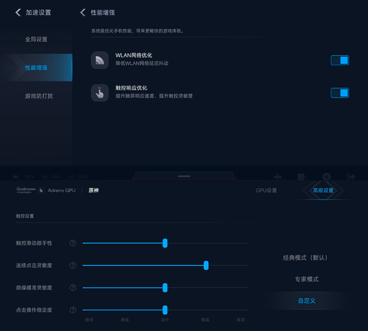Toggle WLAN网络优化 switch off

(x=340, y=60)
